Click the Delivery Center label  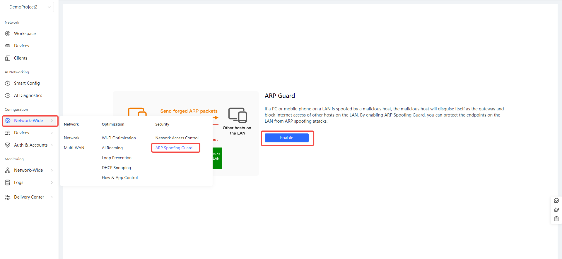pos(29,197)
